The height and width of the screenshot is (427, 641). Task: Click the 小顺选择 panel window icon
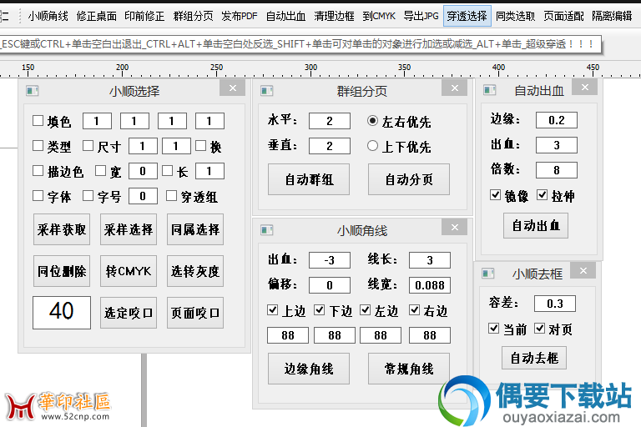32,91
